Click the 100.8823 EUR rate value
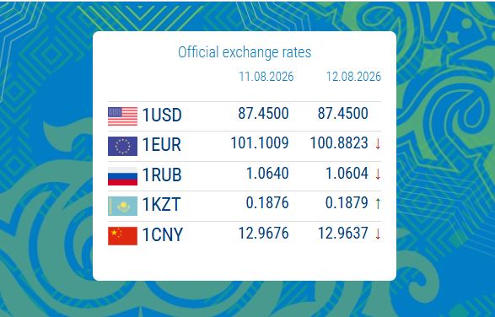The image size is (495, 317). tap(339, 143)
